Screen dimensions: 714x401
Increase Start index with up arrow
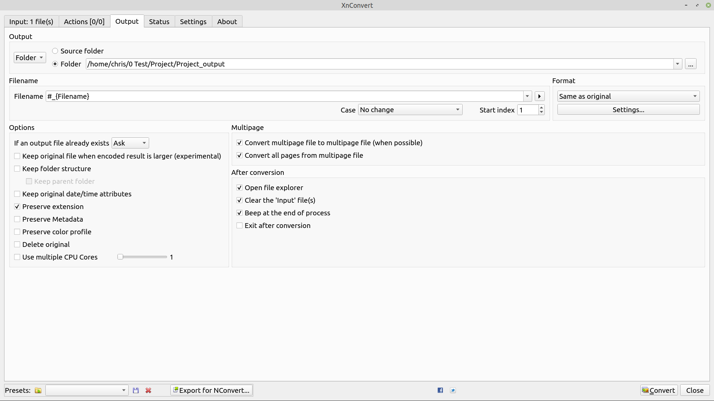point(541,108)
